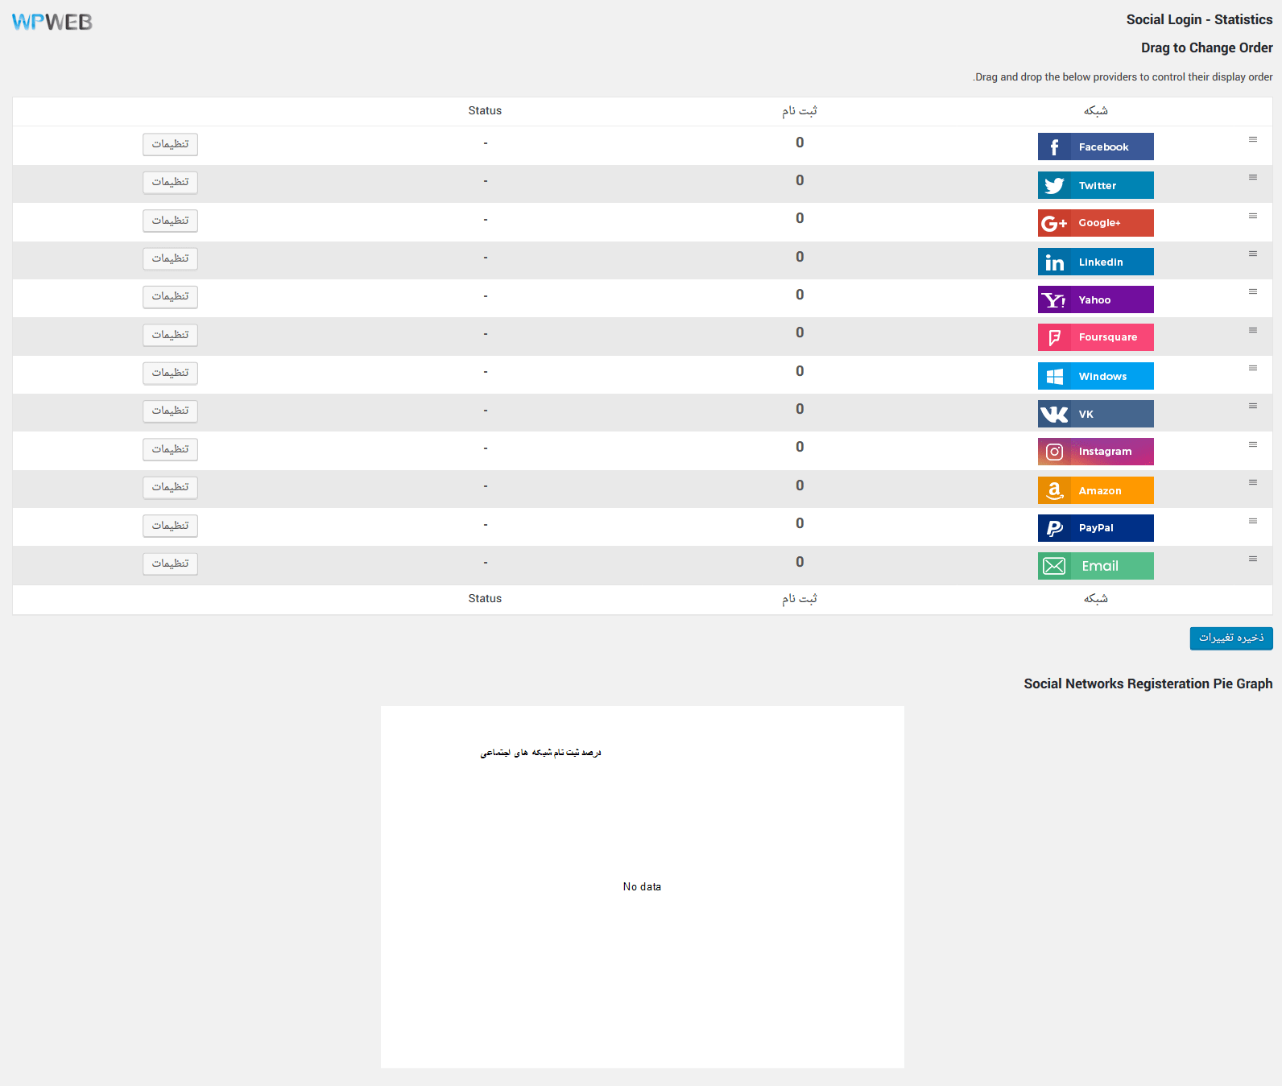The height and width of the screenshot is (1086, 1282).
Task: Click the WPWEB logo
Action: coord(52,23)
